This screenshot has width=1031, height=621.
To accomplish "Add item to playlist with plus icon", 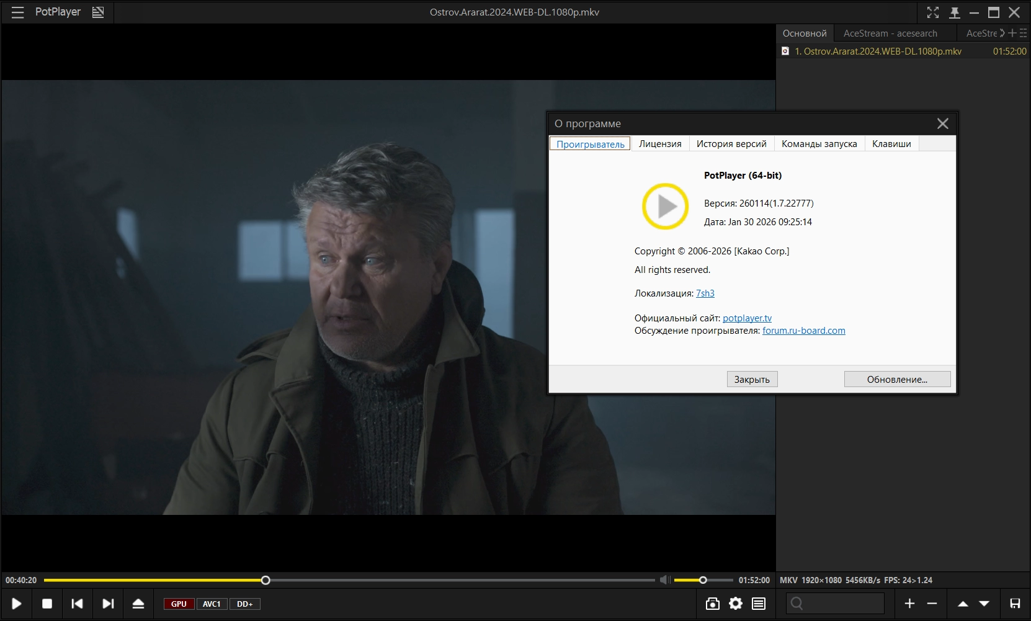I will [909, 604].
